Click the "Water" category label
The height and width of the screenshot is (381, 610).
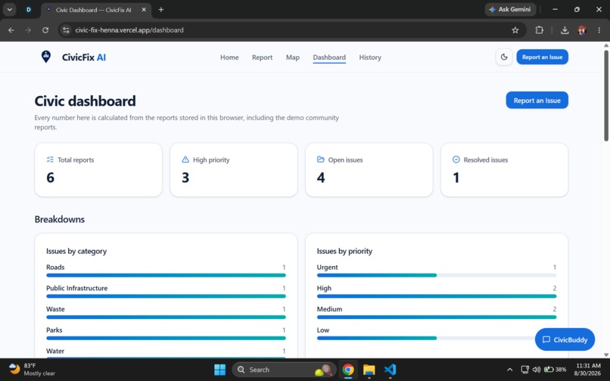pos(54,351)
